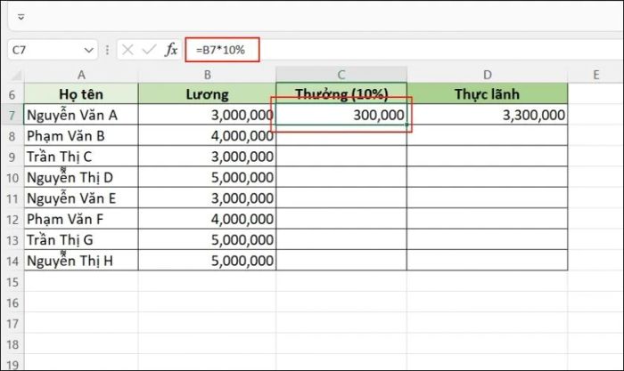This screenshot has height=371, width=624.
Task: Select column D header
Action: click(x=487, y=75)
